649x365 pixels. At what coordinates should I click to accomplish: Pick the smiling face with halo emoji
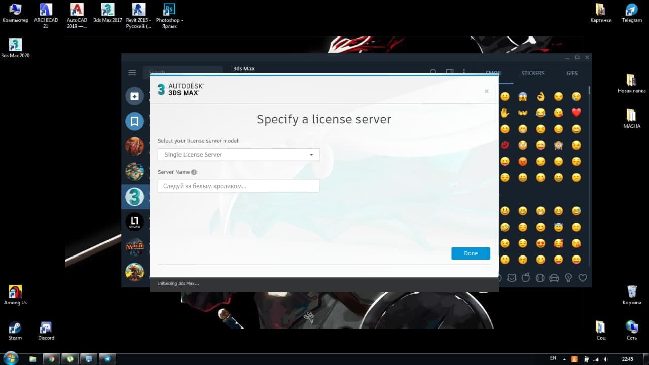point(558,227)
